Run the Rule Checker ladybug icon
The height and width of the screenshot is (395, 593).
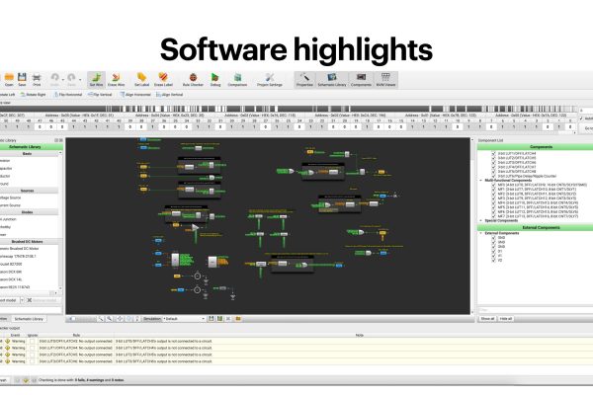tap(193, 79)
